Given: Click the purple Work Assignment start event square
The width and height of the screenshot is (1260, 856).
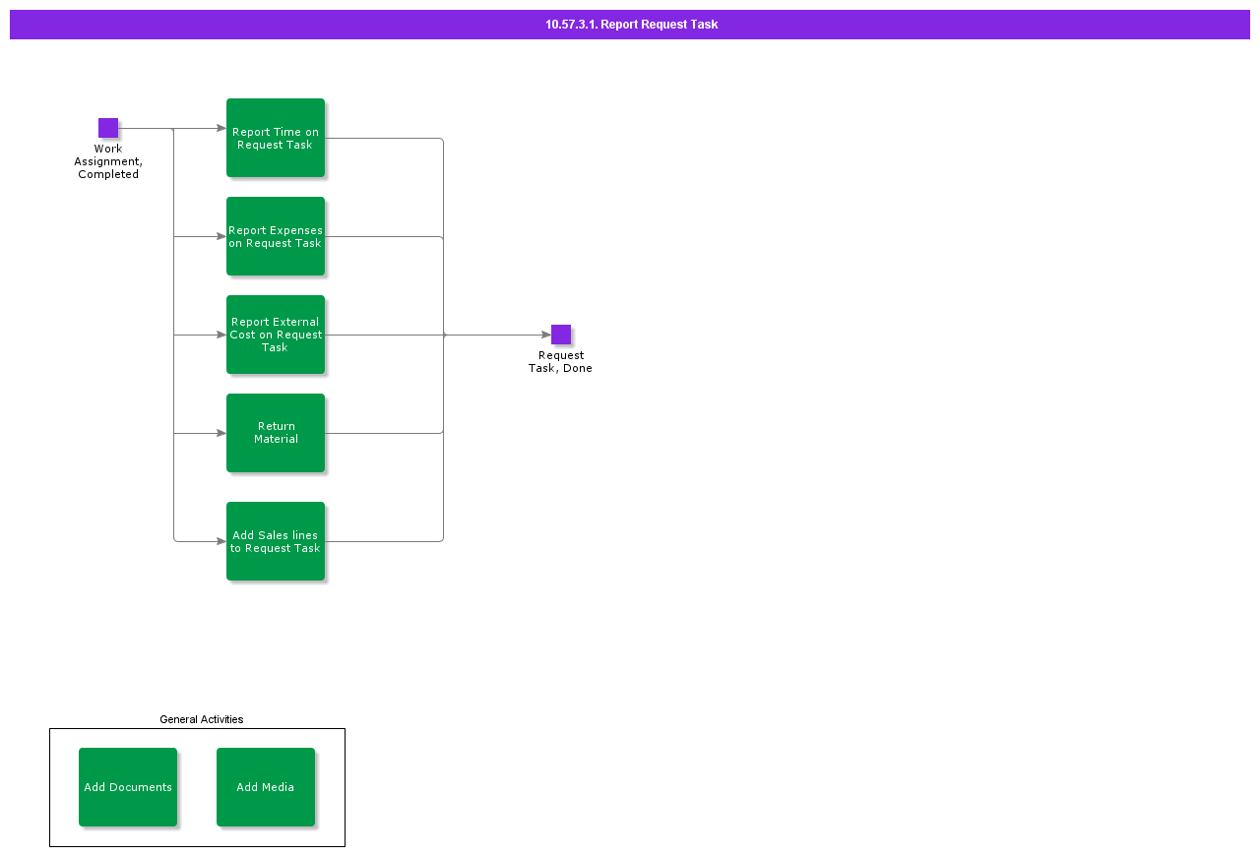Looking at the screenshot, I should tap(108, 128).
